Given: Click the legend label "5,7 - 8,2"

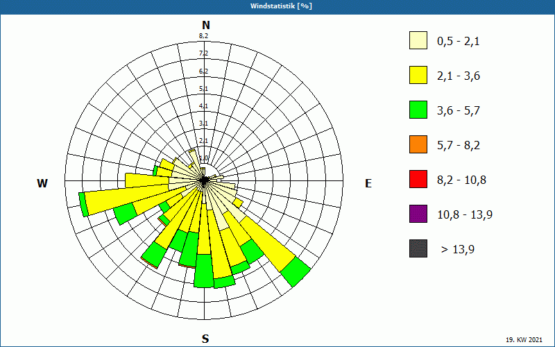Looking at the screenshot, I should coord(459,146).
